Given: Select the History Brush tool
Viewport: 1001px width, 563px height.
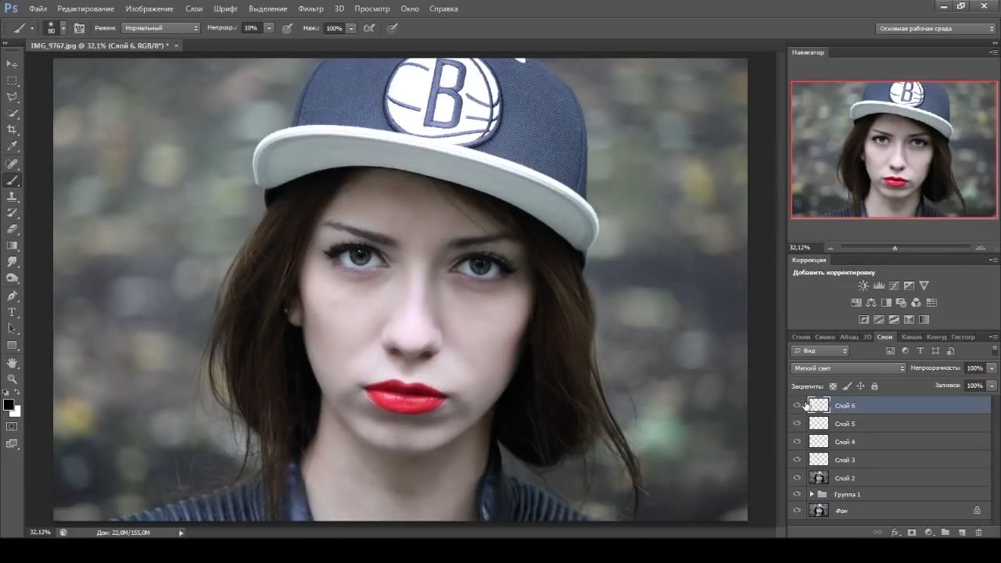Looking at the screenshot, I should [13, 213].
